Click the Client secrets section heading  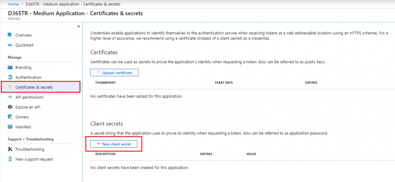[x=106, y=124]
